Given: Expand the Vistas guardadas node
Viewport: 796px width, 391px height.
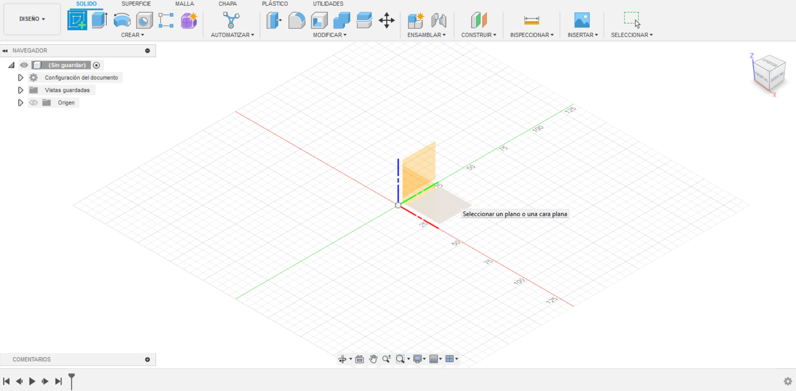Looking at the screenshot, I should (20, 90).
